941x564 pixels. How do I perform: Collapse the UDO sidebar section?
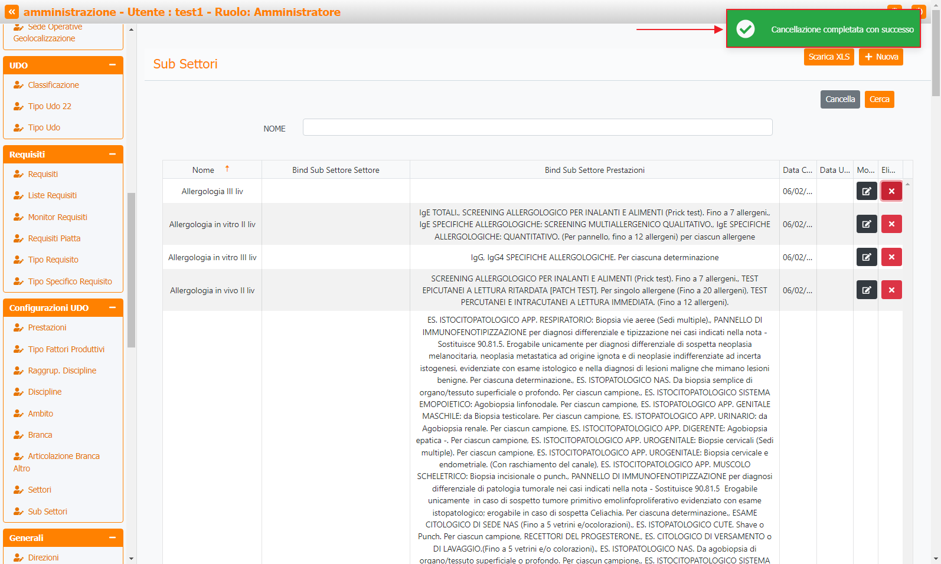pyautogui.click(x=112, y=65)
